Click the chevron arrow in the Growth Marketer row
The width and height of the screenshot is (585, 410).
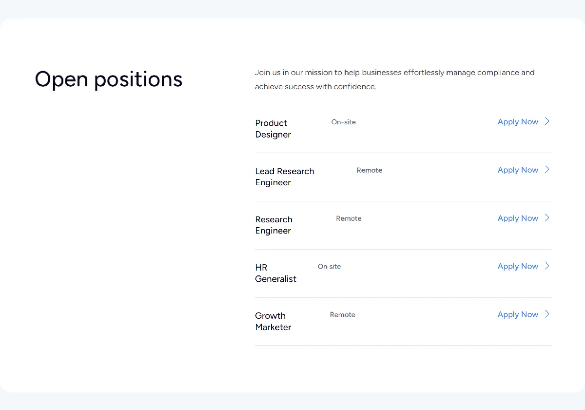tap(547, 314)
